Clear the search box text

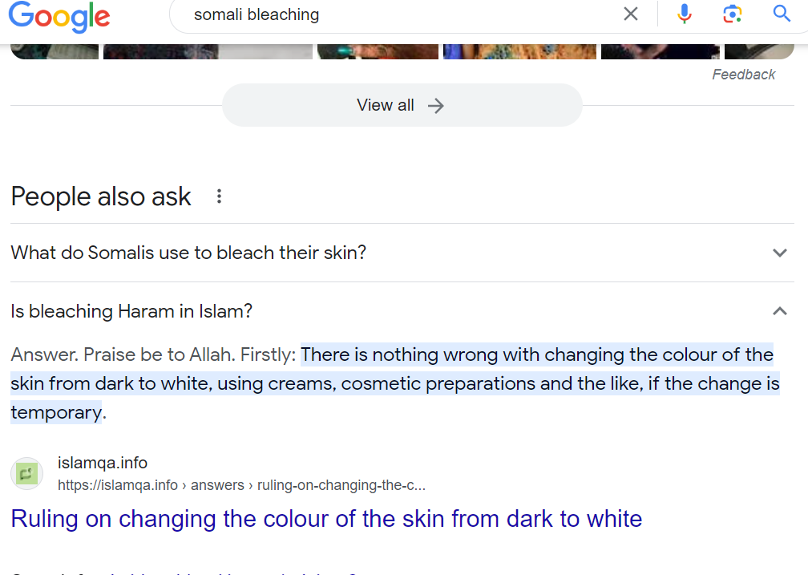(x=631, y=14)
